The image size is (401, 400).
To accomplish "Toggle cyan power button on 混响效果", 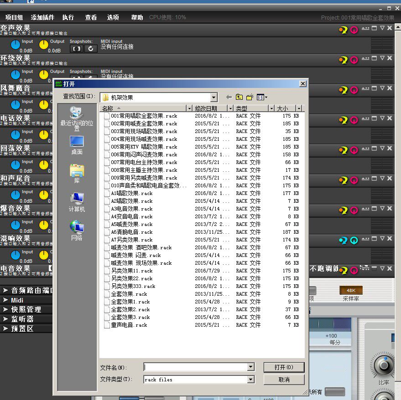I will [354, 241].
